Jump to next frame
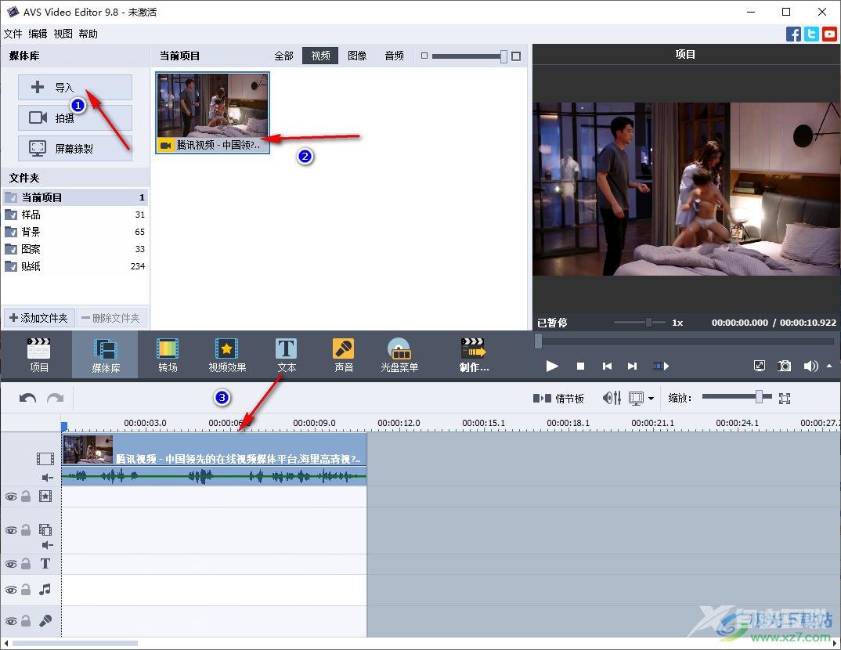Viewport: 841px width, 650px height. (x=633, y=367)
